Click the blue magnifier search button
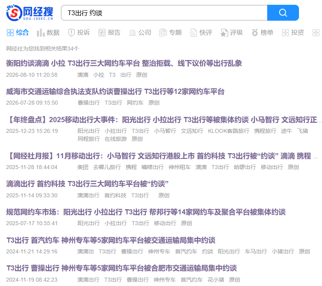 click(x=283, y=13)
